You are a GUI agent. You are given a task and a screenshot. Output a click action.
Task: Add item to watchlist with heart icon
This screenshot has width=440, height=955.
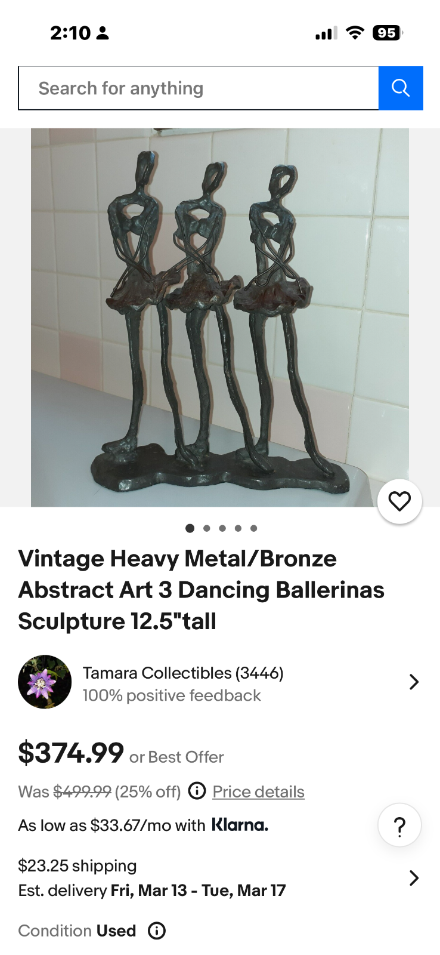399,501
